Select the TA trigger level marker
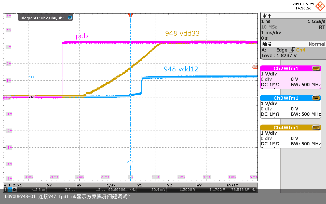This screenshot has height=204, width=326. point(255,67)
